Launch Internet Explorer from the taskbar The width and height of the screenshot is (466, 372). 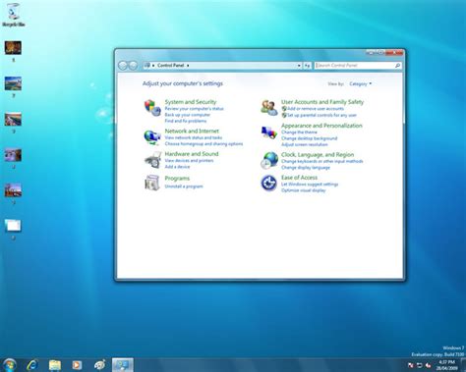click(32, 365)
